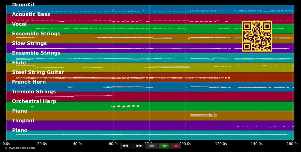
Task: Select the French Horn track label
Action: click(x=29, y=82)
